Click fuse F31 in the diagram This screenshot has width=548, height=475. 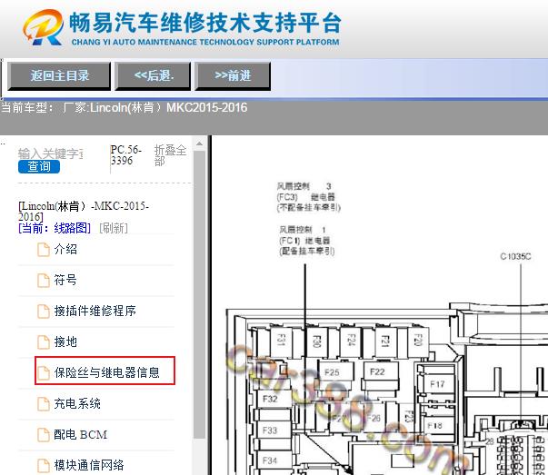click(x=281, y=341)
